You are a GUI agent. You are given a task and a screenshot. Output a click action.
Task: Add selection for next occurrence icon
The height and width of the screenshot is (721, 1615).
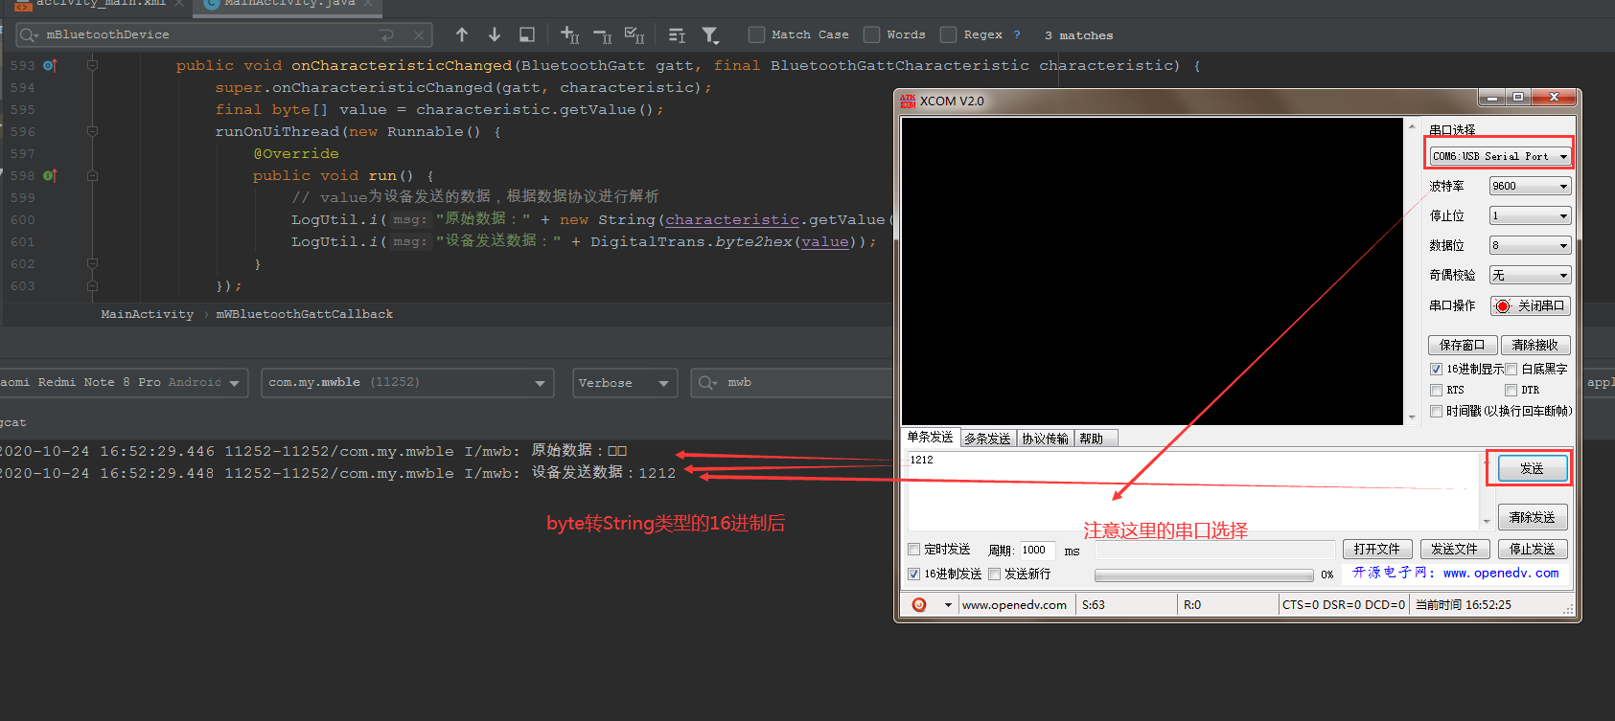[x=569, y=35]
